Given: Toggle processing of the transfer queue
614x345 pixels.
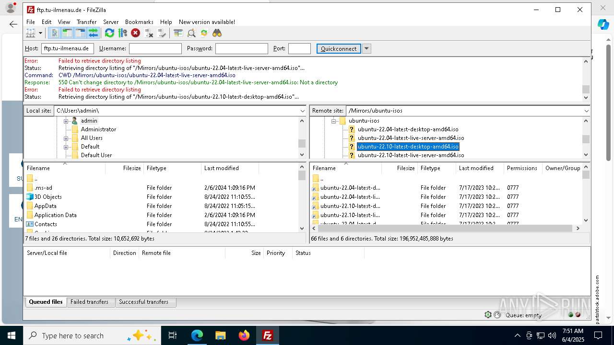Looking at the screenshot, I should tap(122, 33).
